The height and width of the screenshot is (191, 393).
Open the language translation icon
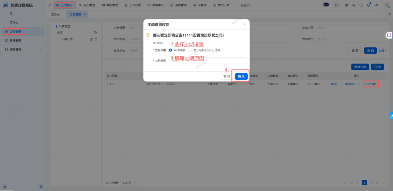[354, 5]
